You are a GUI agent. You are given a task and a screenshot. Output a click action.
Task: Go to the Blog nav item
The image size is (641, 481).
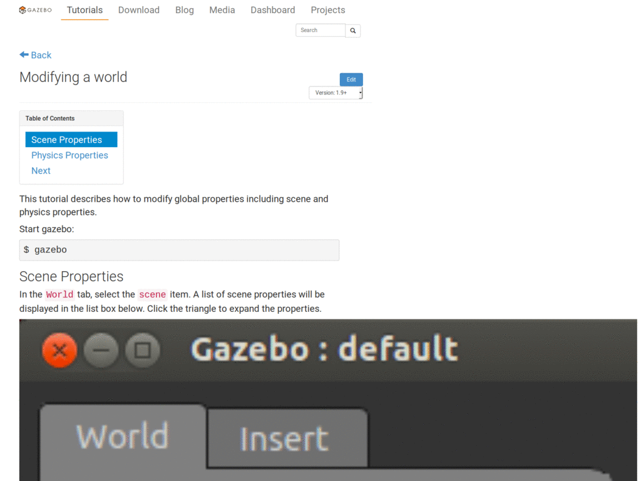click(185, 10)
